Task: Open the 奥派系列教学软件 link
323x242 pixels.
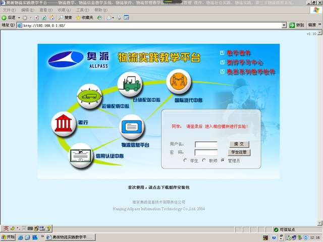Action: coord(251,72)
